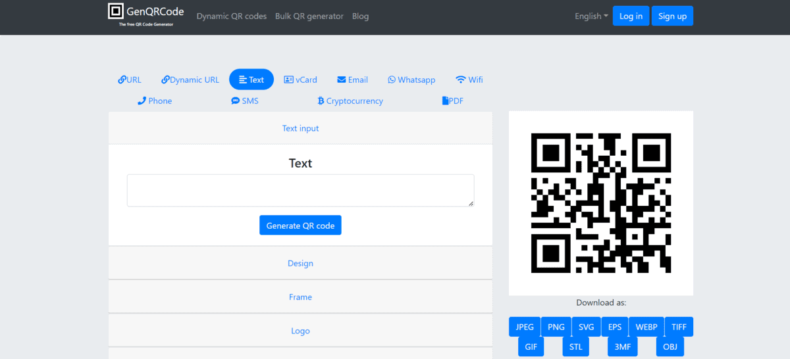This screenshot has width=790, height=359.
Task: Choose the Phone handset icon
Action: pos(142,101)
